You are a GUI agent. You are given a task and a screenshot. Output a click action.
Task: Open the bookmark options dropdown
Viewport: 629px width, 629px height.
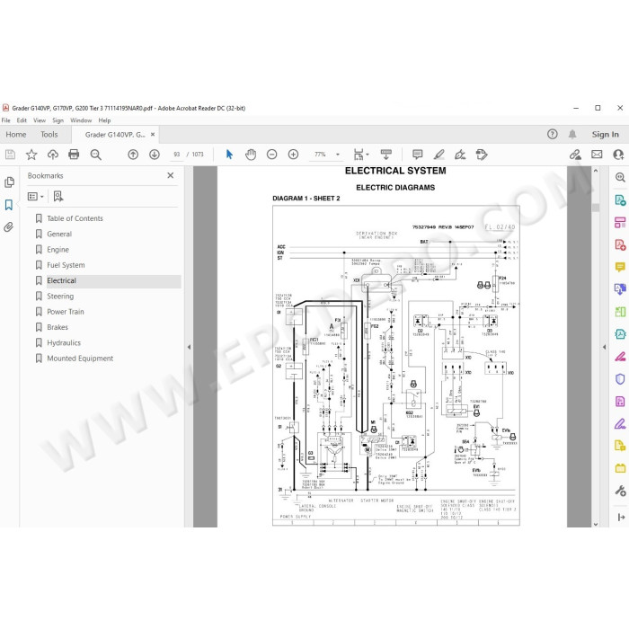click(x=36, y=196)
